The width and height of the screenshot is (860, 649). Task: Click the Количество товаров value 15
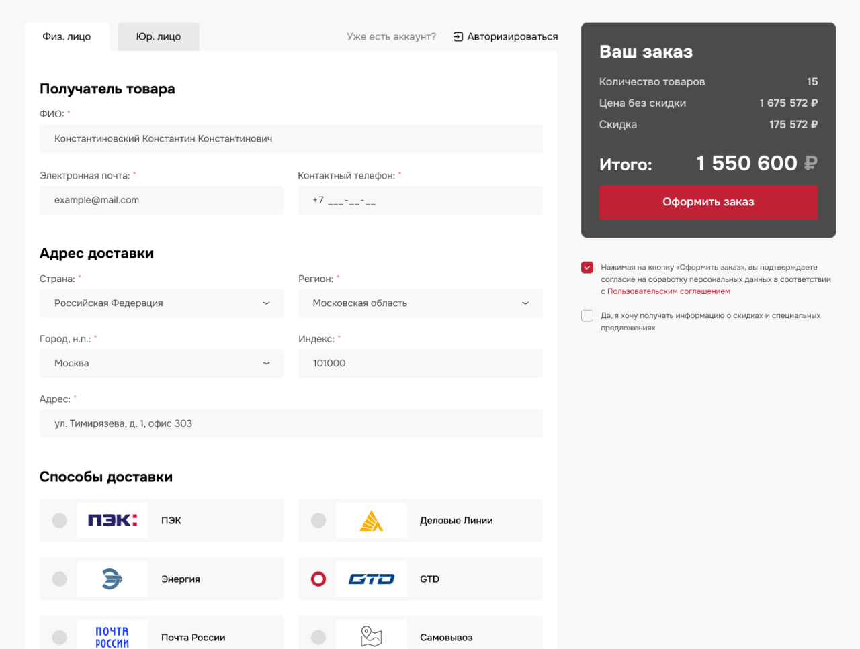point(812,81)
